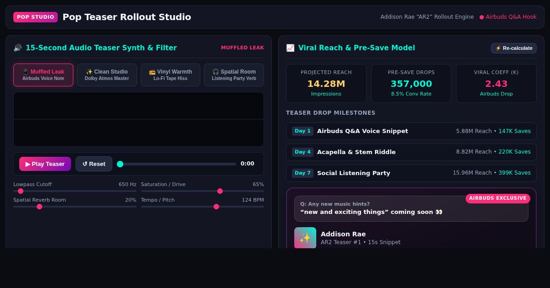
Task: Click the Addison Rae "AR2" Rollout Engine text
Action: click(x=427, y=17)
